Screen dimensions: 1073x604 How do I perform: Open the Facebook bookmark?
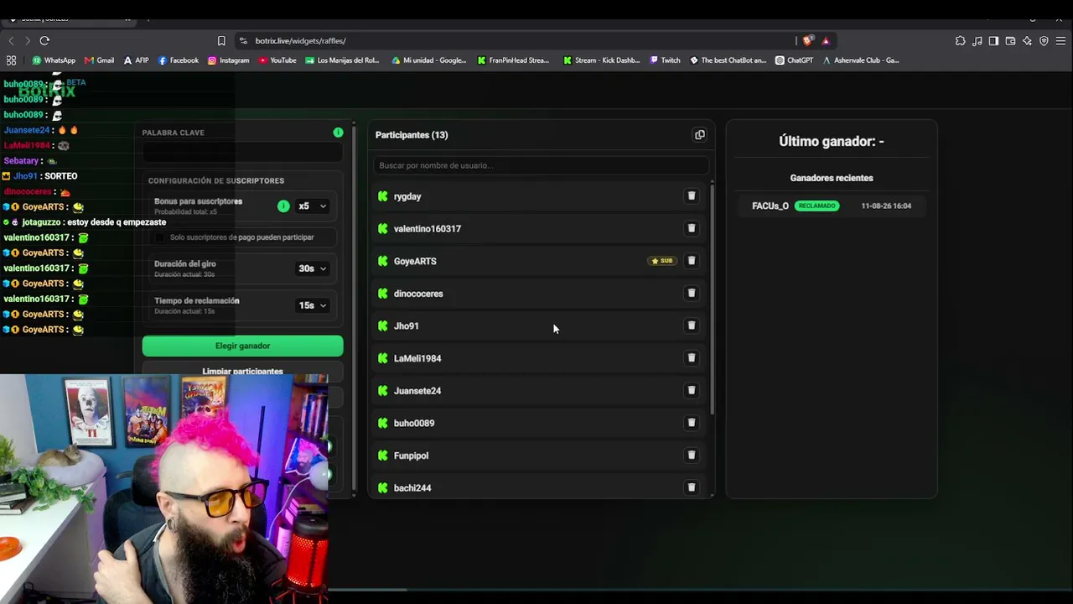pos(178,60)
